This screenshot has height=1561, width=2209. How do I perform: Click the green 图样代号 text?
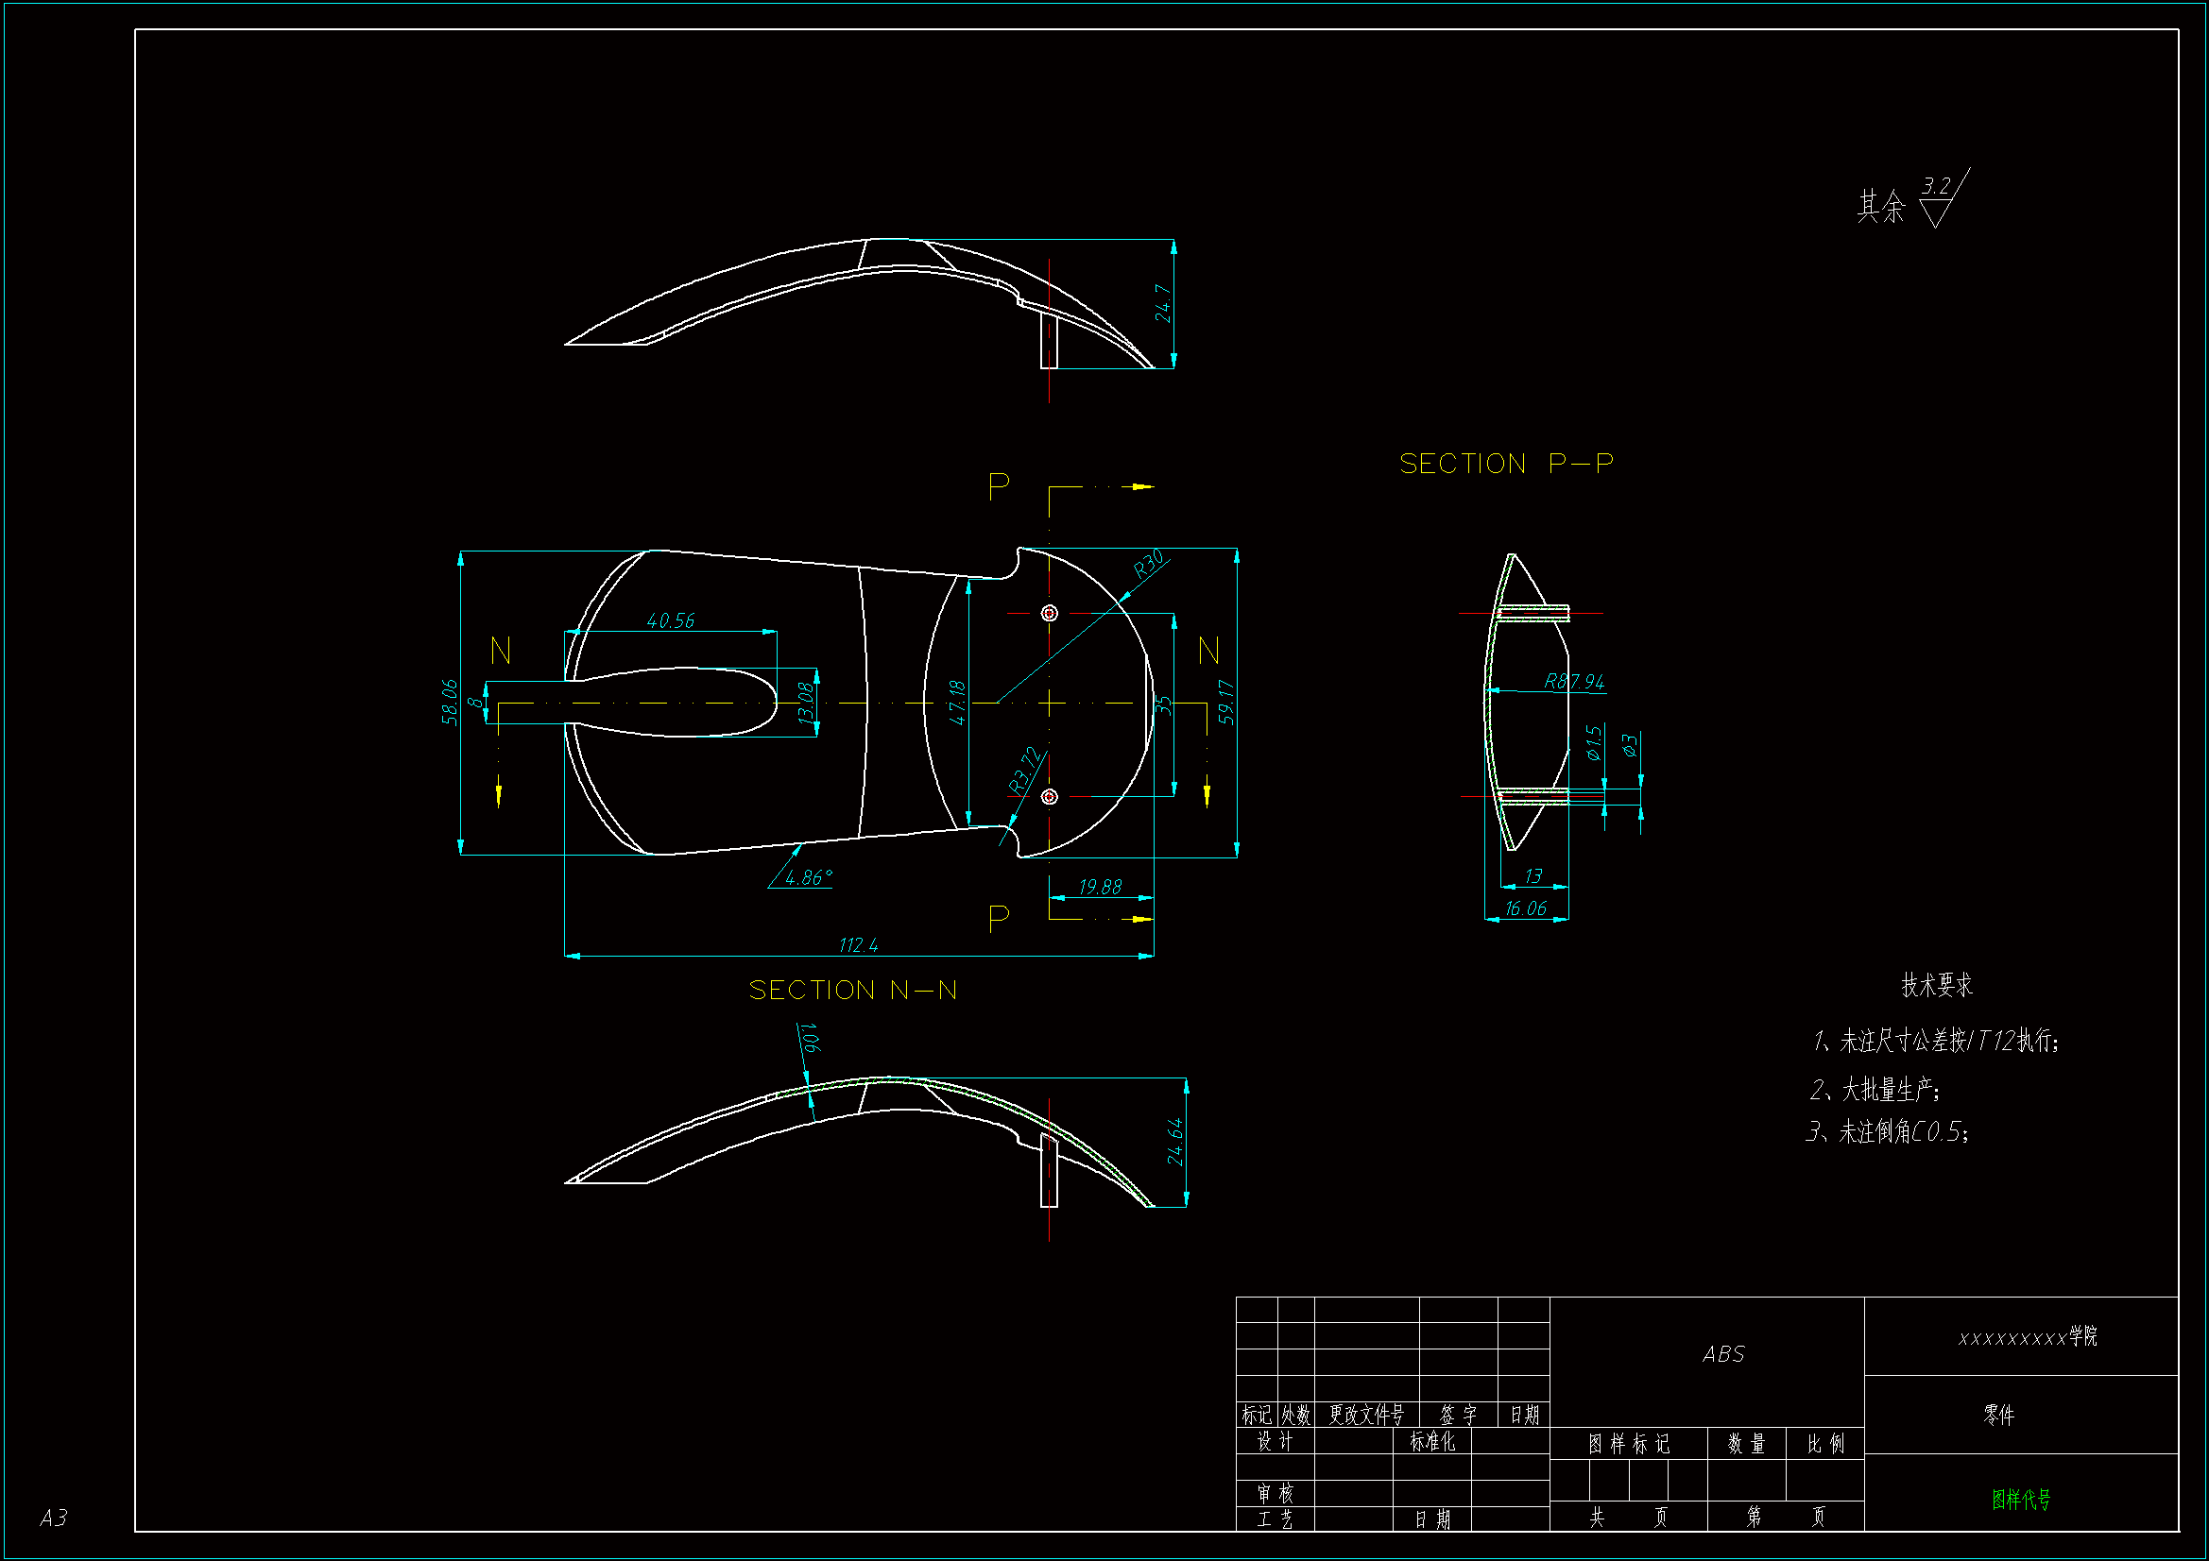[x=2020, y=1500]
